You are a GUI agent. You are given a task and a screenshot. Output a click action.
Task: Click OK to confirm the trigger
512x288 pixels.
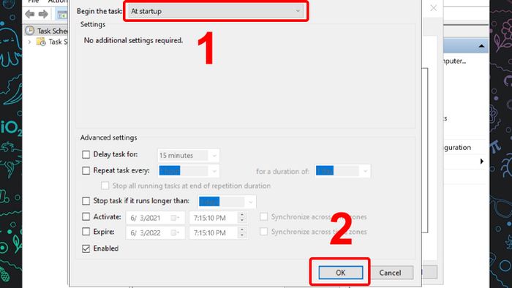341,273
